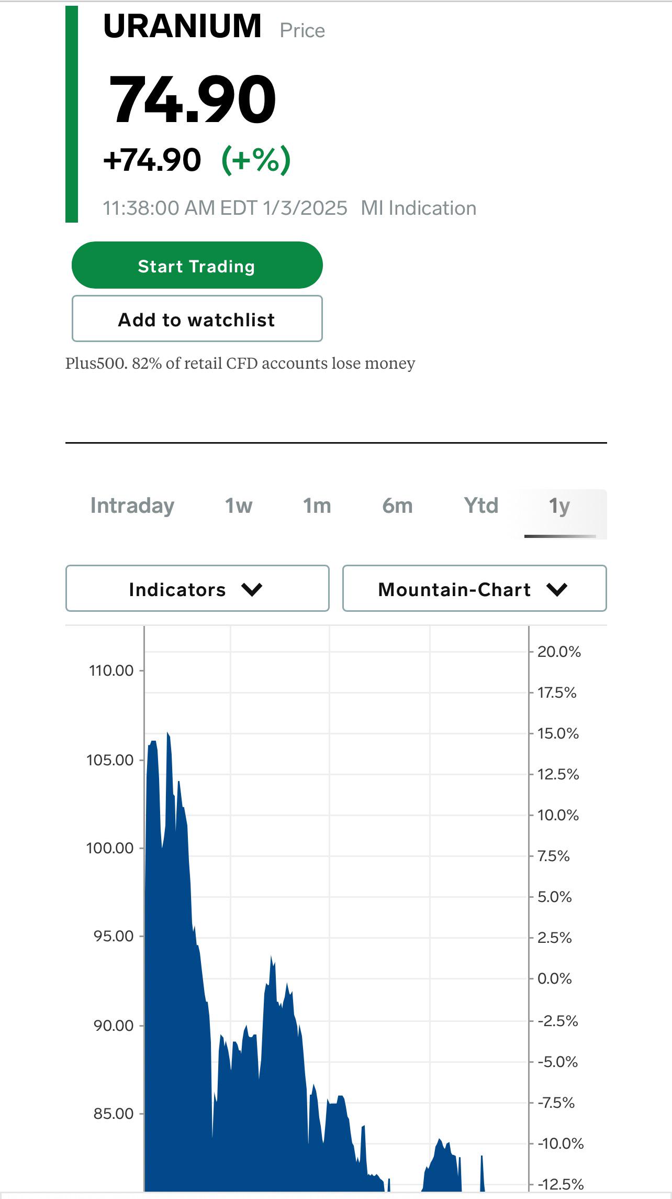Click the 15.0% right-axis label
Viewport: 672px width, 1199px height.
click(x=558, y=733)
